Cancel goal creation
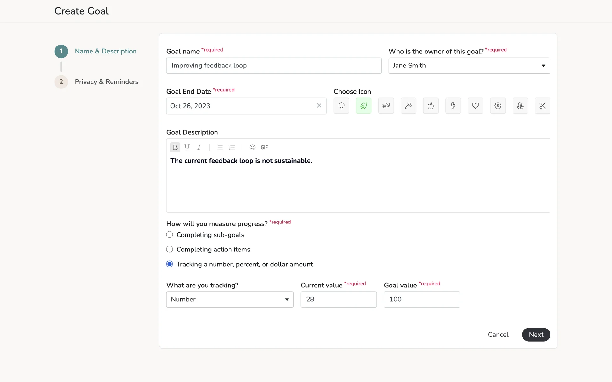The height and width of the screenshot is (382, 612). (498, 335)
